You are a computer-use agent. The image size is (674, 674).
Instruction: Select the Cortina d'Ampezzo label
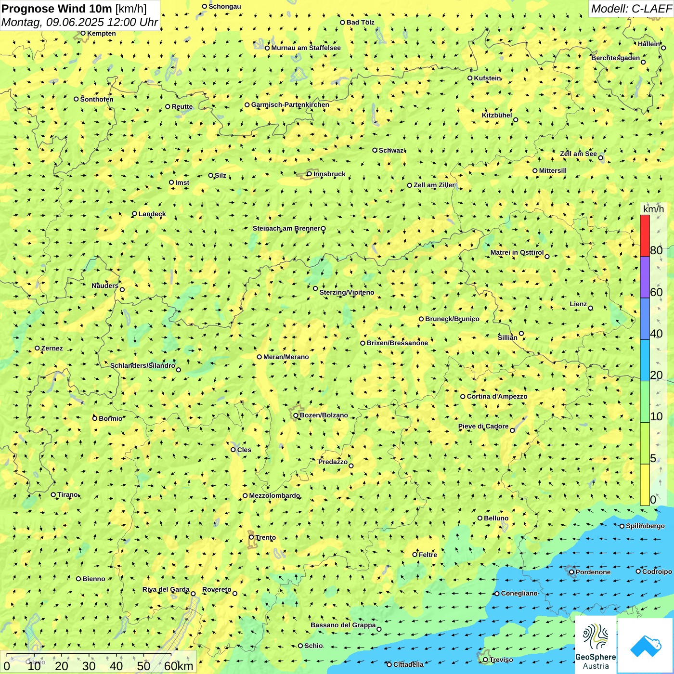(497, 396)
